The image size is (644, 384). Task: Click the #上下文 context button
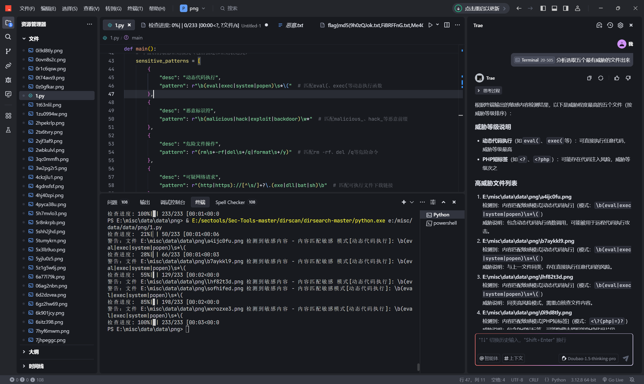(513, 358)
